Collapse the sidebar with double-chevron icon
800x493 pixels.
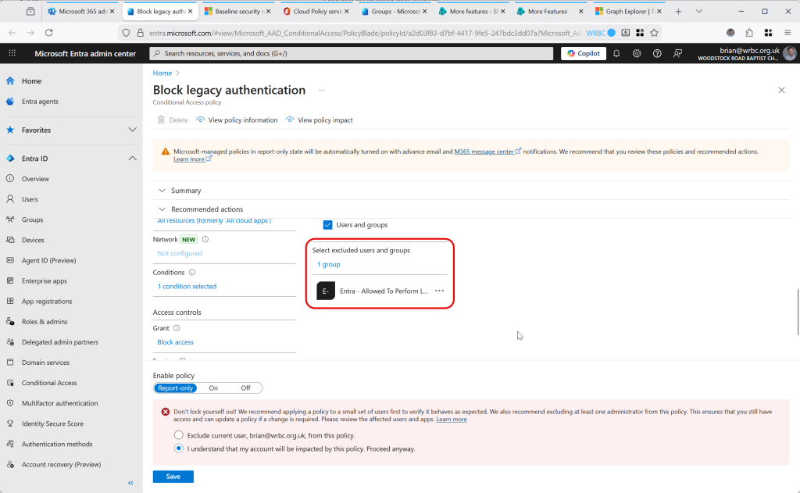pyautogui.click(x=131, y=483)
